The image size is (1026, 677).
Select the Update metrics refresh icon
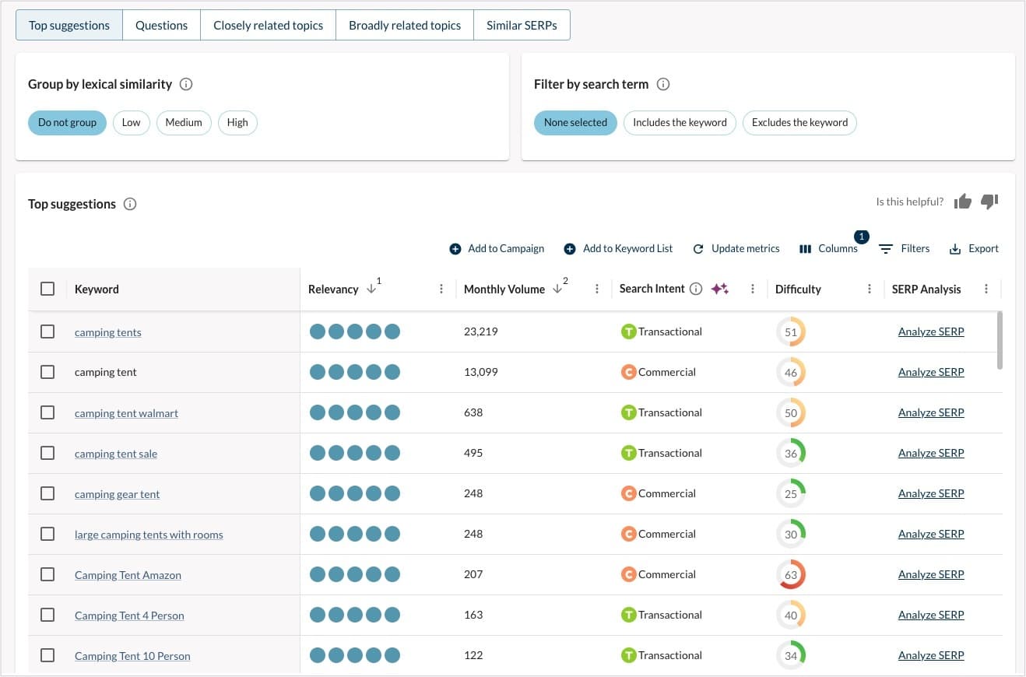pos(698,248)
